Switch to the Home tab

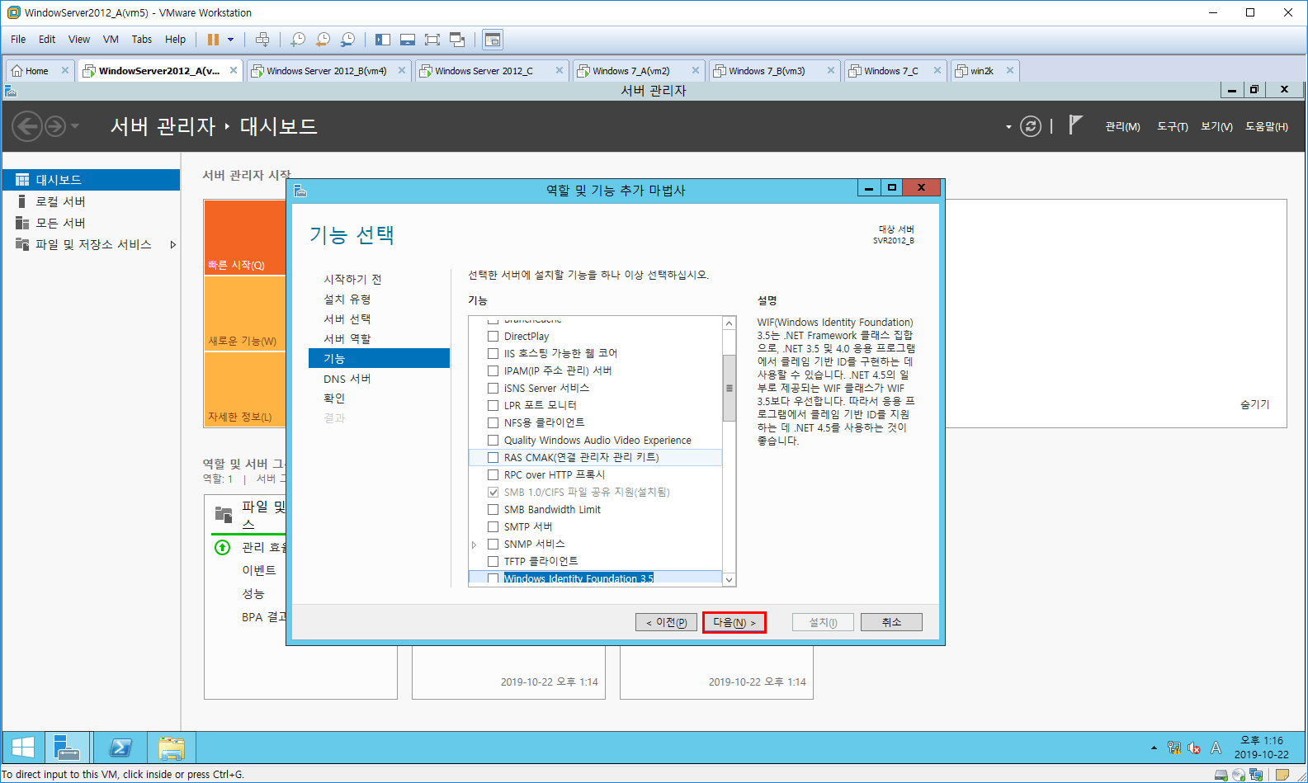click(36, 71)
